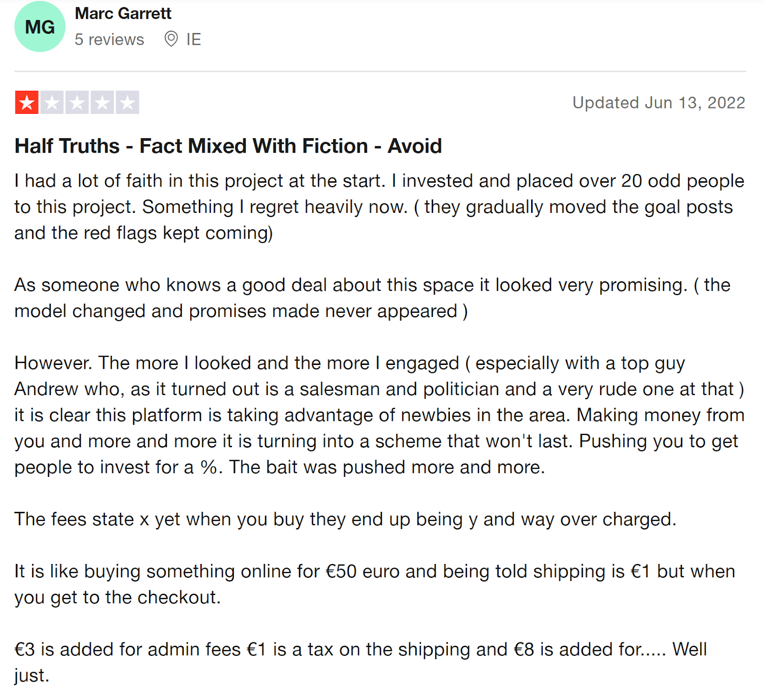Click the third grey star

click(77, 102)
